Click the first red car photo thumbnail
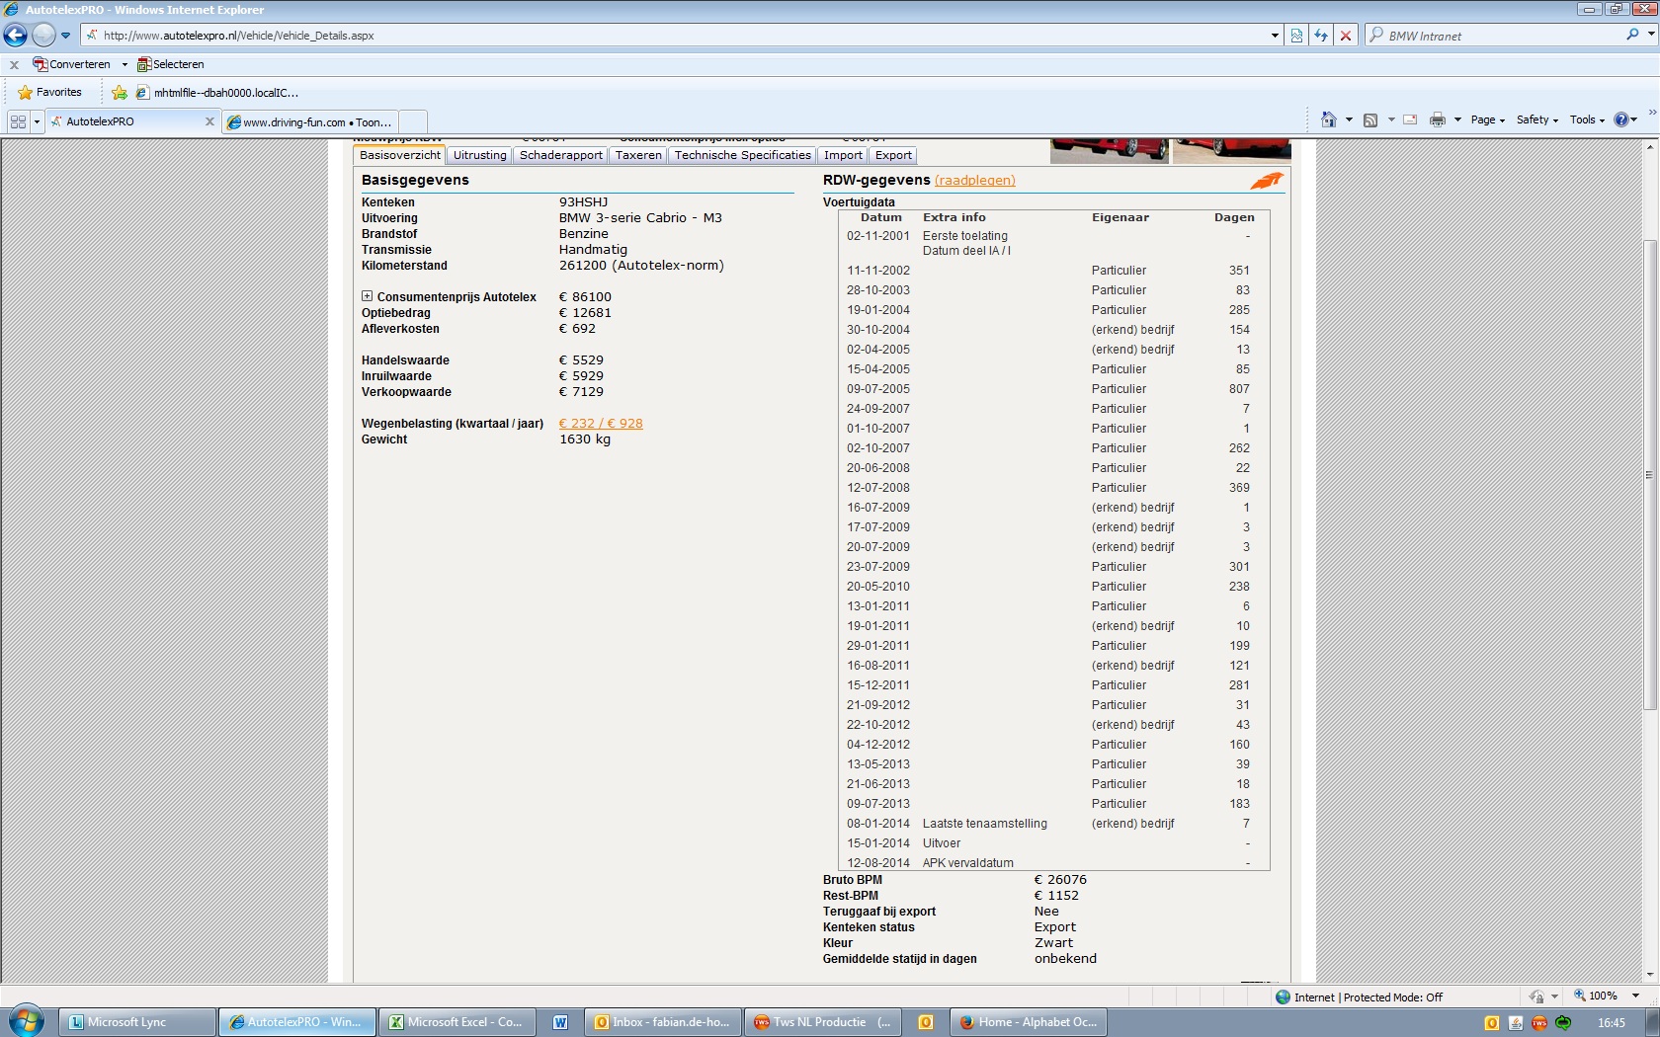Viewport: 1660px width, 1037px height. point(1109,150)
